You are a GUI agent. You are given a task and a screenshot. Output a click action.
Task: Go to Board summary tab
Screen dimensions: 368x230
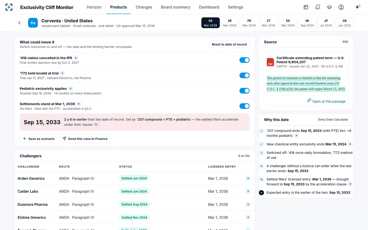click(x=176, y=7)
